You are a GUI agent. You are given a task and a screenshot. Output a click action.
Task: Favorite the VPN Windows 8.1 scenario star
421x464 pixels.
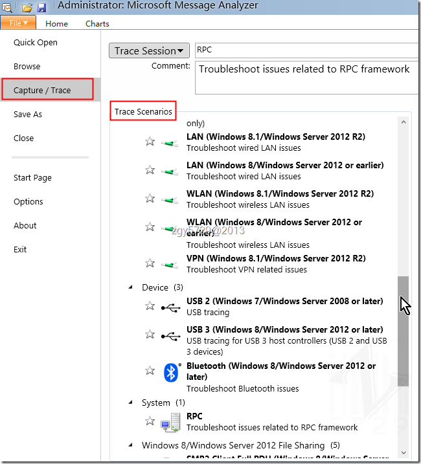150,263
